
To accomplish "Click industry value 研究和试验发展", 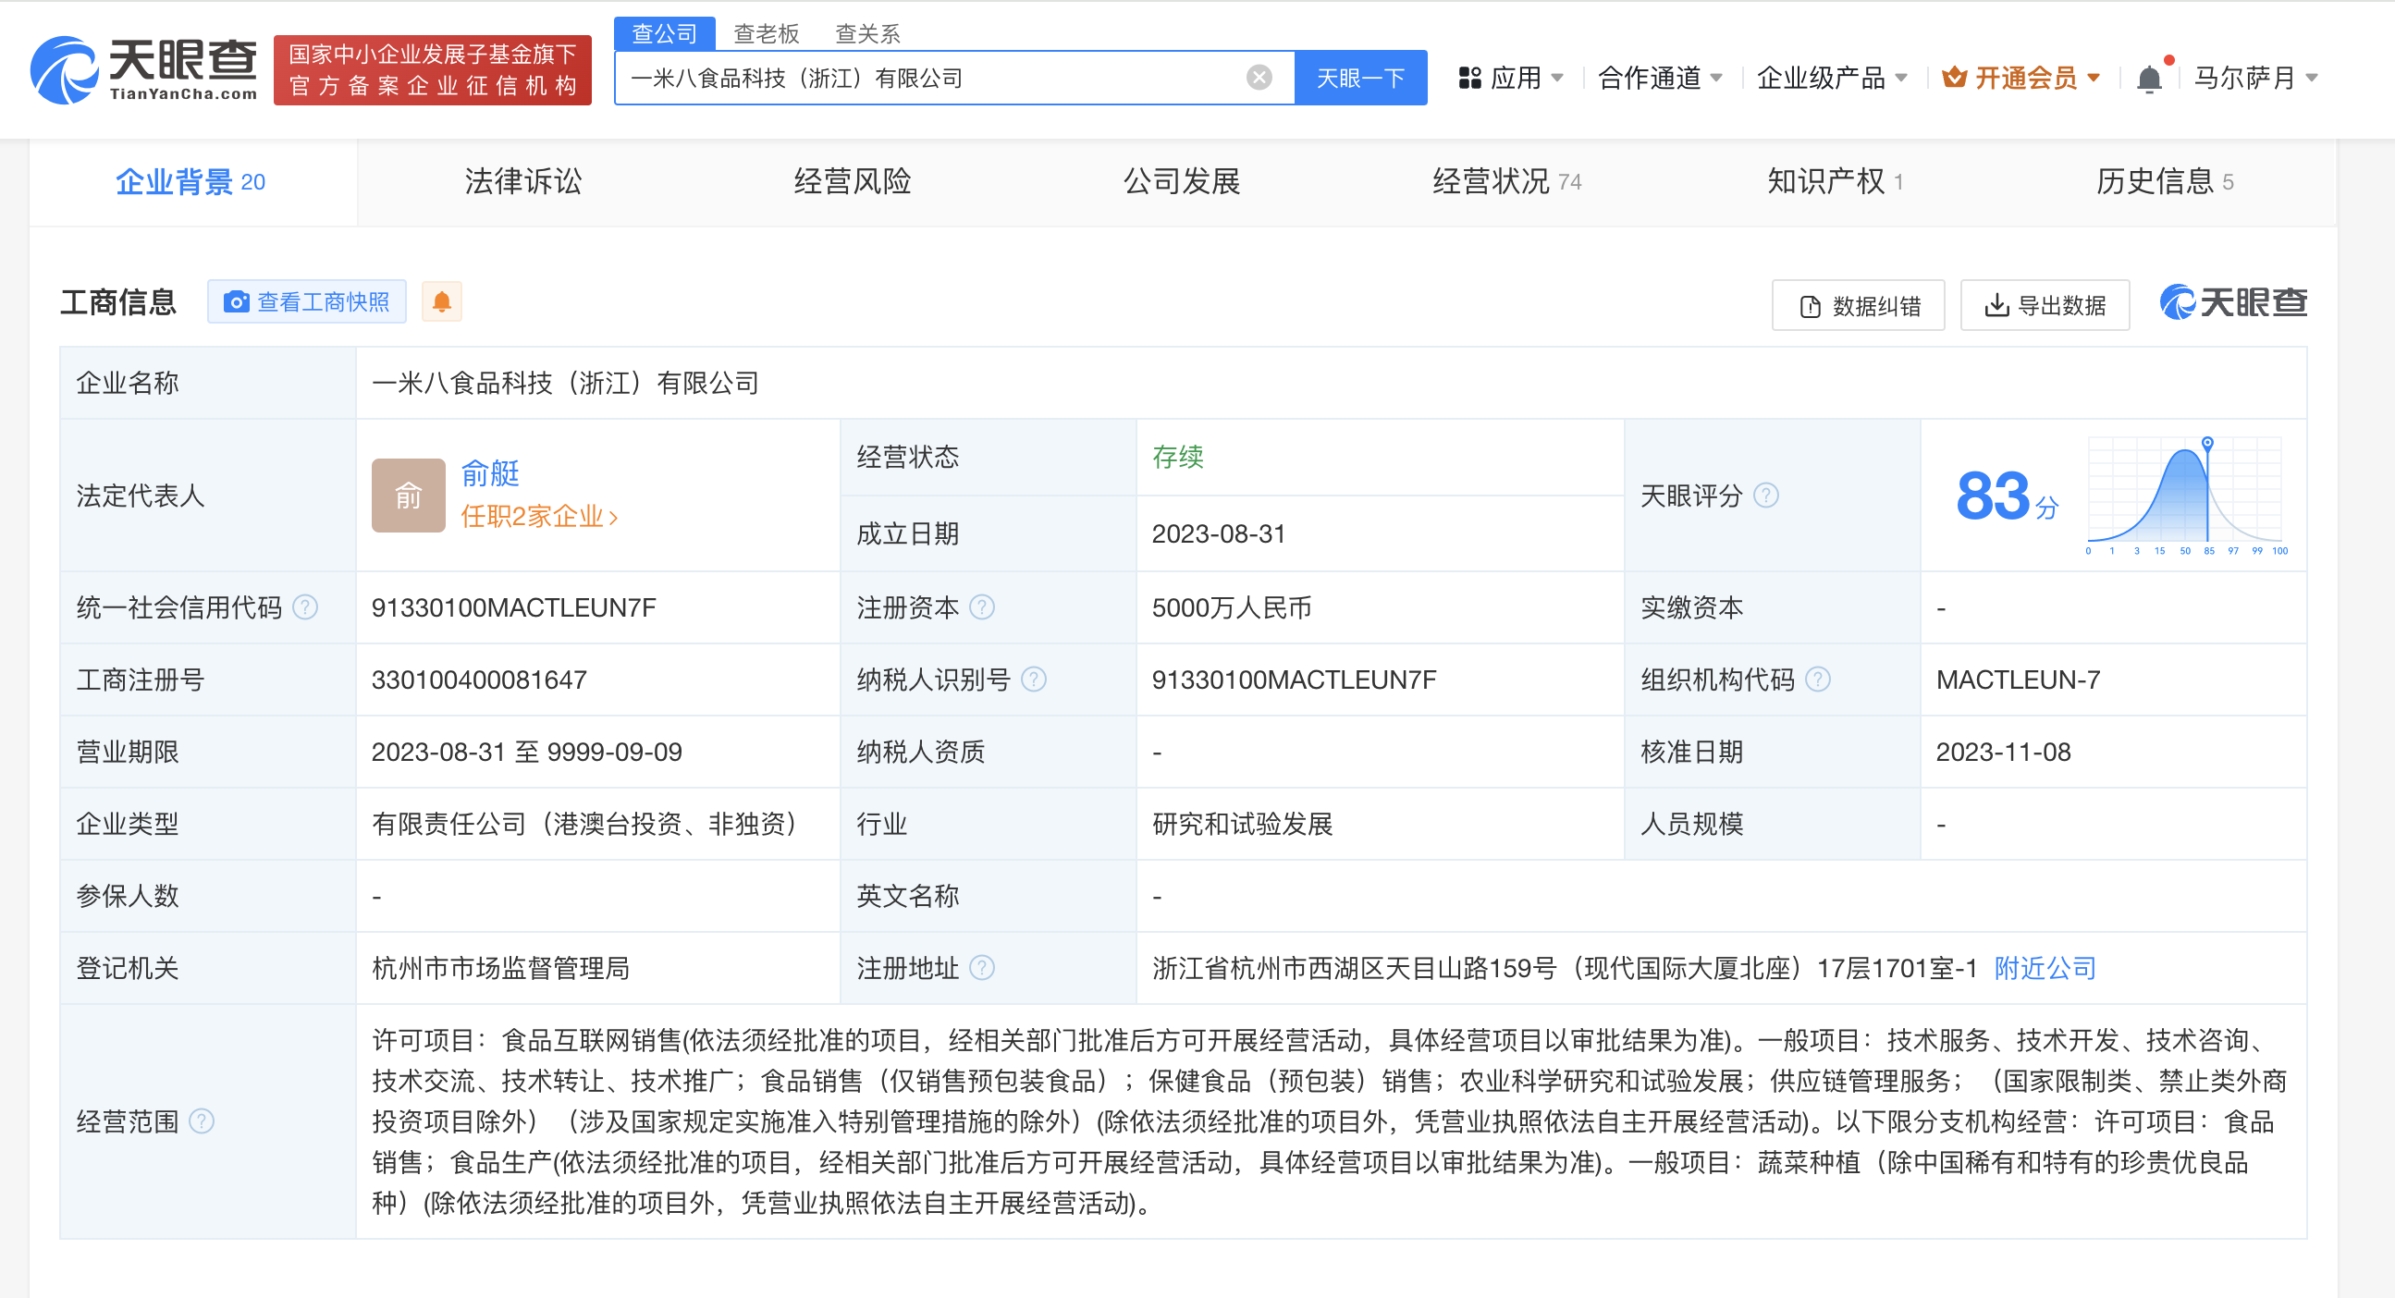I will (1242, 824).
